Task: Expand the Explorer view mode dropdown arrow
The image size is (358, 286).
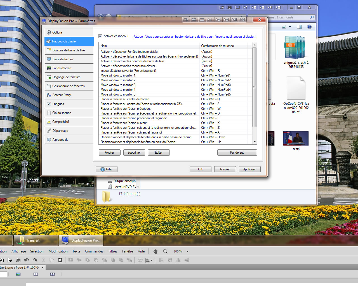Action: tap(290, 27)
